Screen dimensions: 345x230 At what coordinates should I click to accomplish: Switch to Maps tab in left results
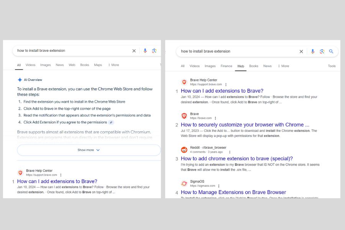point(98,65)
